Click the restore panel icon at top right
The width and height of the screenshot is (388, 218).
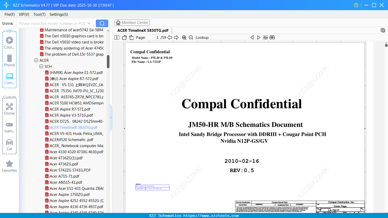383,30
